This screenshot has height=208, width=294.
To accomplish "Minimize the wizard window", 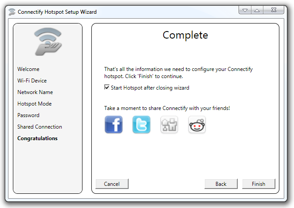I will click(245, 10).
